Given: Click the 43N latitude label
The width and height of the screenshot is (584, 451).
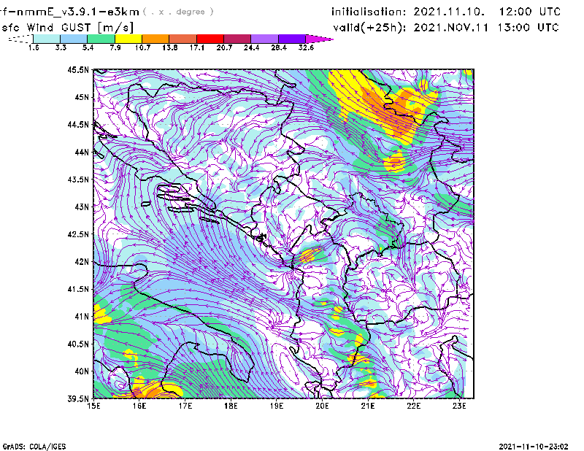Looking at the screenshot, I should point(82,207).
